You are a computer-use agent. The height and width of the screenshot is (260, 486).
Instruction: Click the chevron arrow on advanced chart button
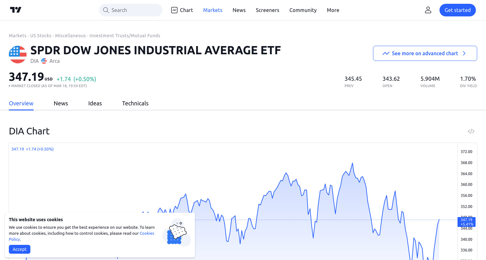pyautogui.click(x=464, y=53)
